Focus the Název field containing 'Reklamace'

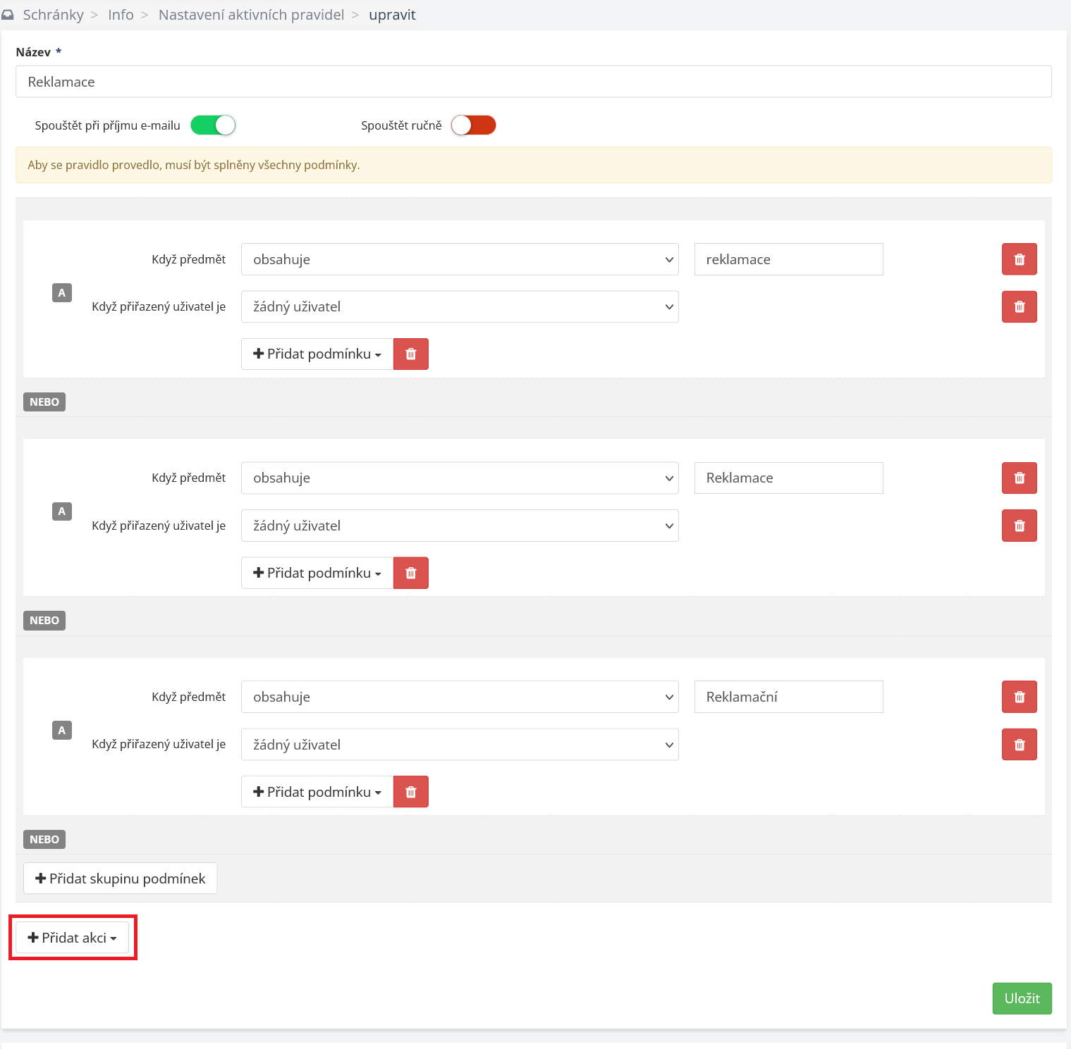coord(533,82)
